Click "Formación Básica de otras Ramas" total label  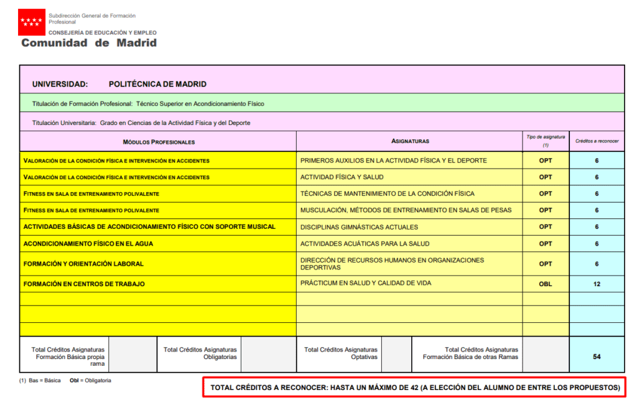coord(470,353)
